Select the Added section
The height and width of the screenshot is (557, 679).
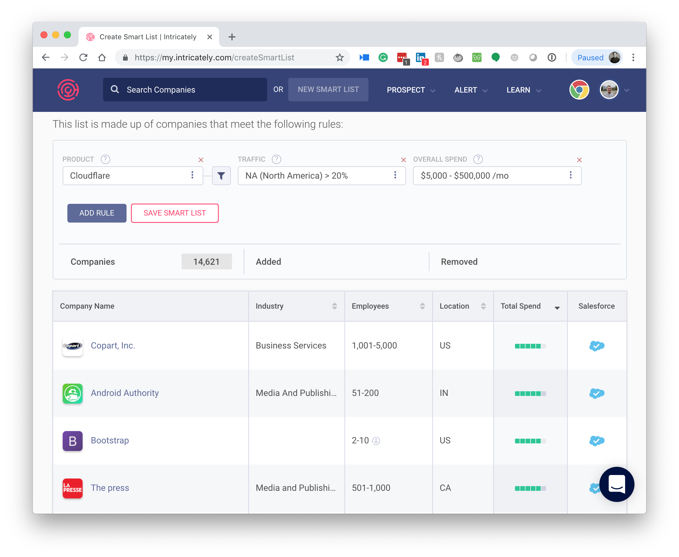coord(268,262)
